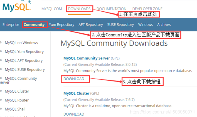The width and height of the screenshot is (197, 117).
Task: Click the MySQL dolphin logo
Action: click(x=17, y=6)
